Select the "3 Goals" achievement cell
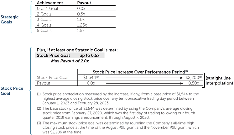Screen dimensions: 234x135 (45, 20)
